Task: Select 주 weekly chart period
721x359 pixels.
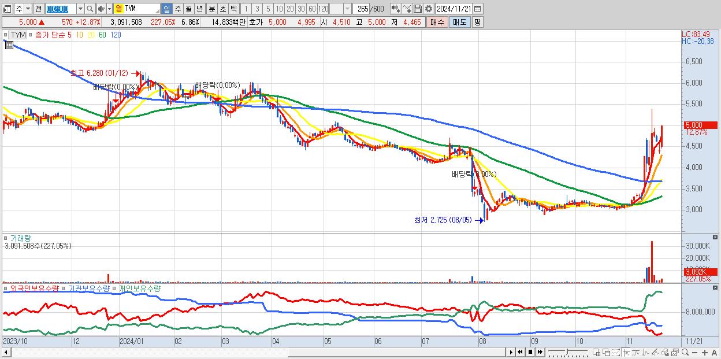Action: 177,9
